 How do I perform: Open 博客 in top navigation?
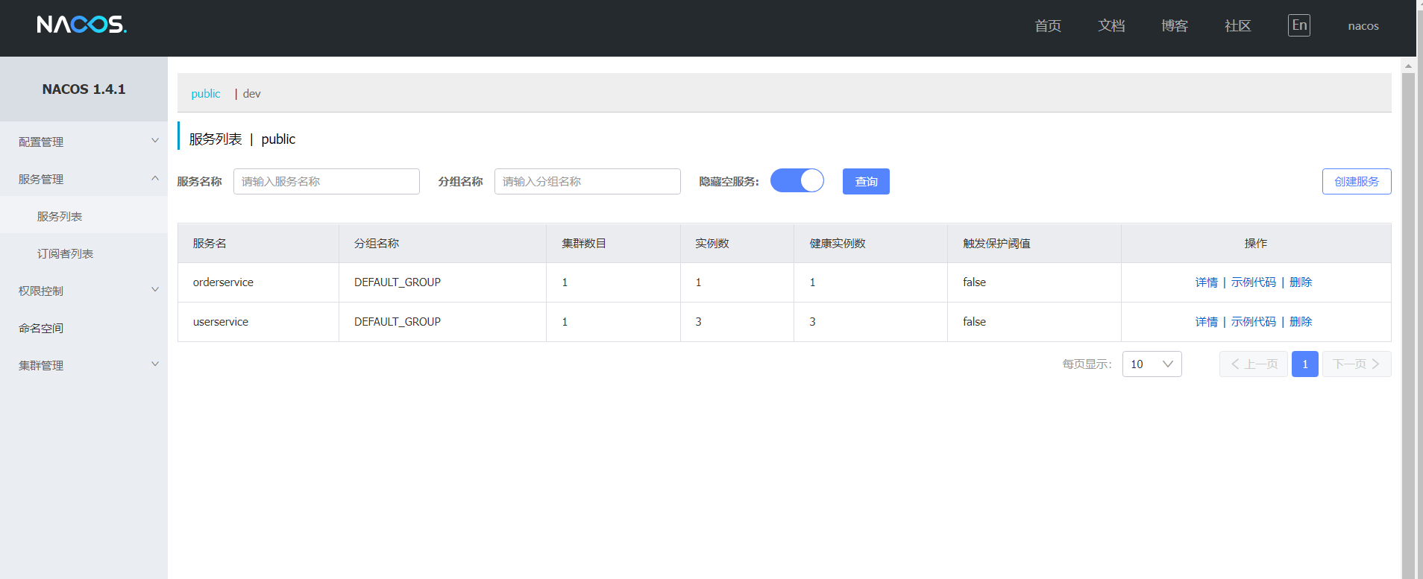click(x=1175, y=25)
